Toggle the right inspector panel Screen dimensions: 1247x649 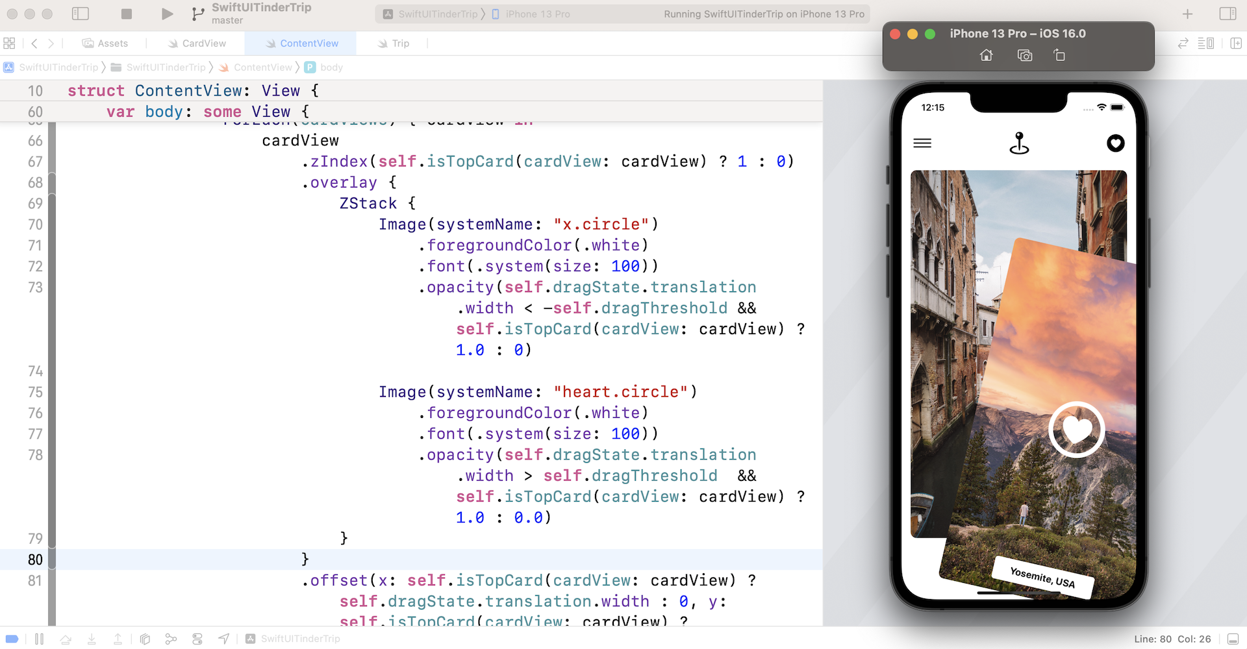(x=1227, y=14)
